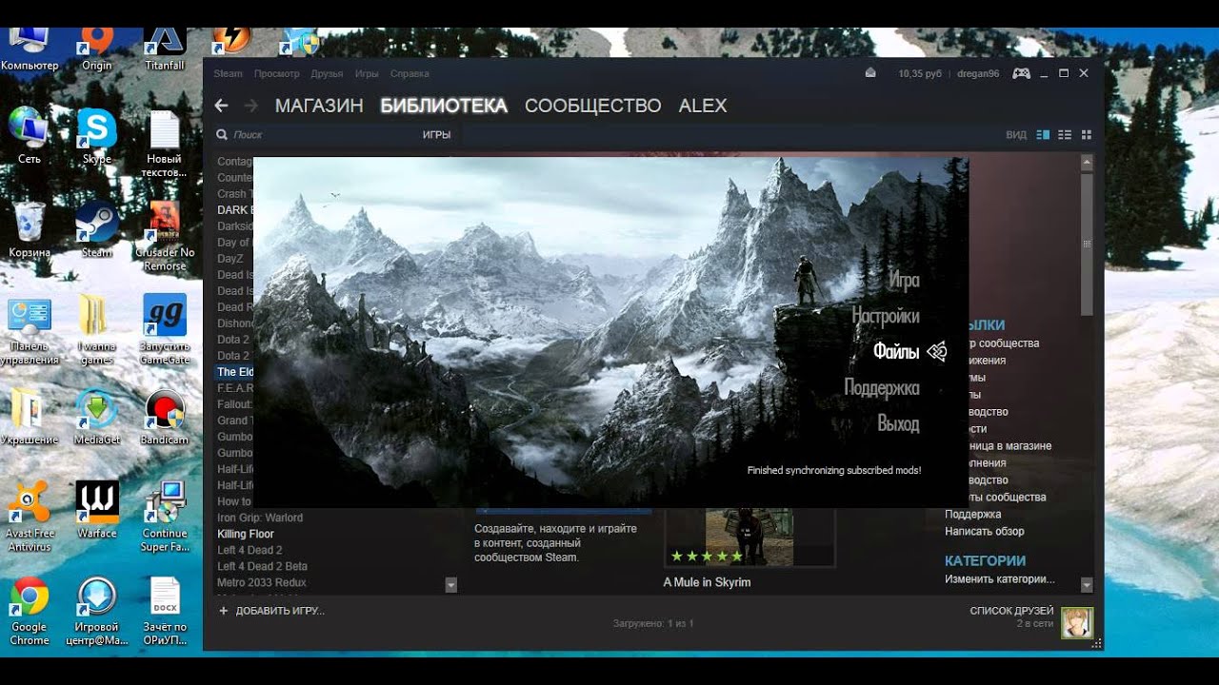Viewport: 1219px width, 685px height.
Task: Open Новый текстовый document icon
Action: point(165,143)
